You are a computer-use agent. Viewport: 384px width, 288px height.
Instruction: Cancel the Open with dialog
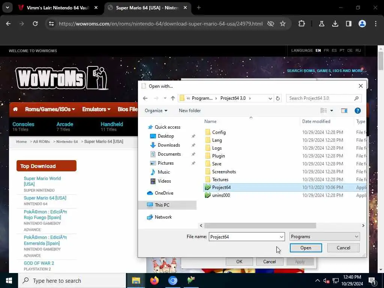(x=343, y=248)
